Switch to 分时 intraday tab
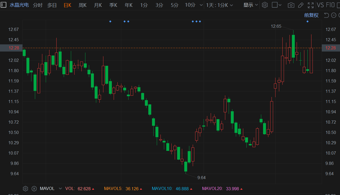340x195 pixels. click(38, 5)
